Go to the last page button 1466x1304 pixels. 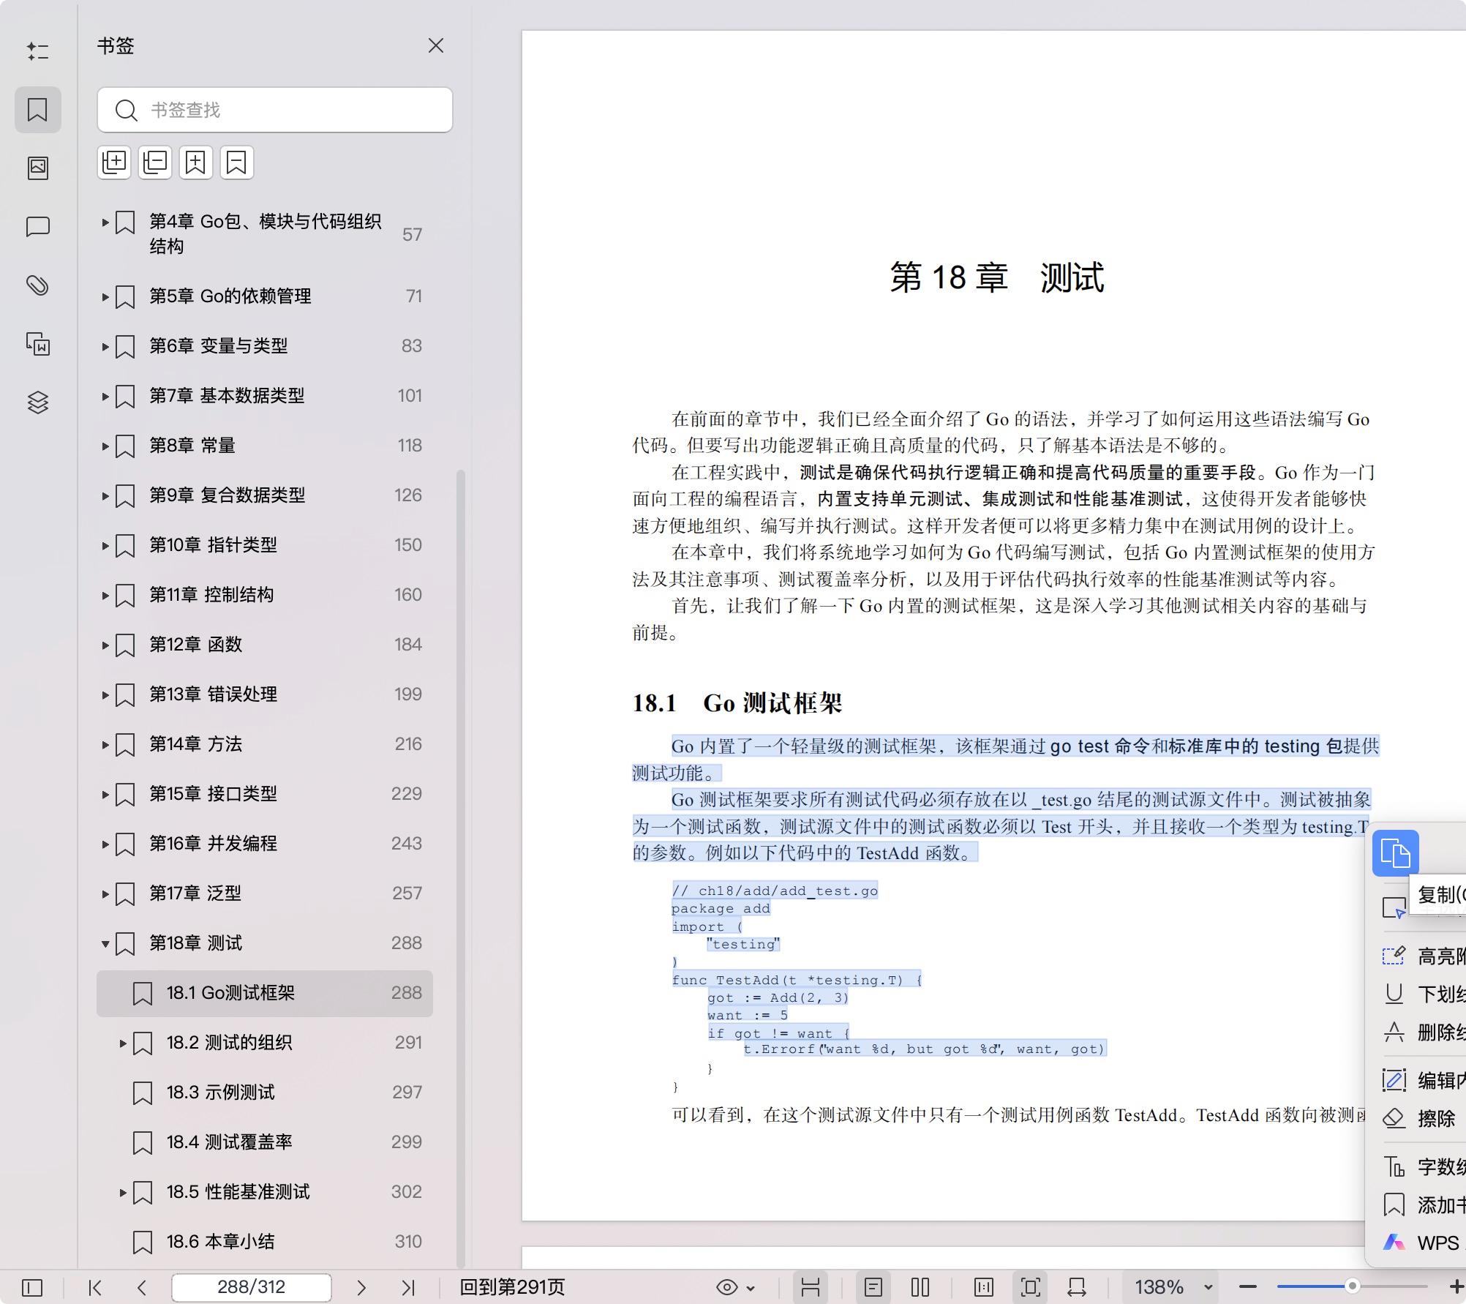[408, 1287]
